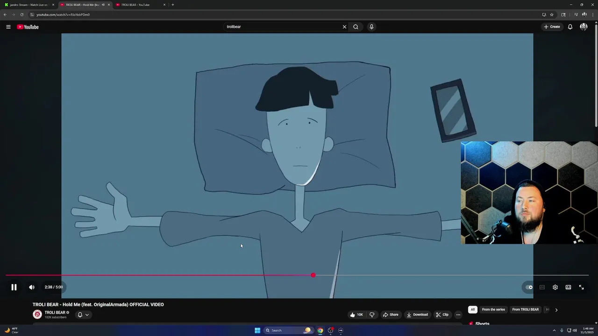Screen dimensions: 598x336
Task: Share the video
Action: coord(391,315)
